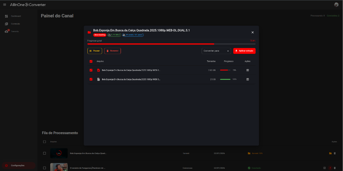Open Dashboard from the sidebar
This screenshot has height=171, width=343.
coord(15,16)
